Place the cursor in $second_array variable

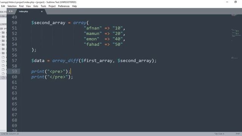click(48, 23)
